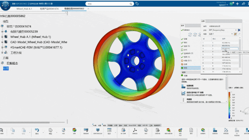
Task: Expand the #SmartCAE-FEM tree node
Action: (x=2, y=47)
